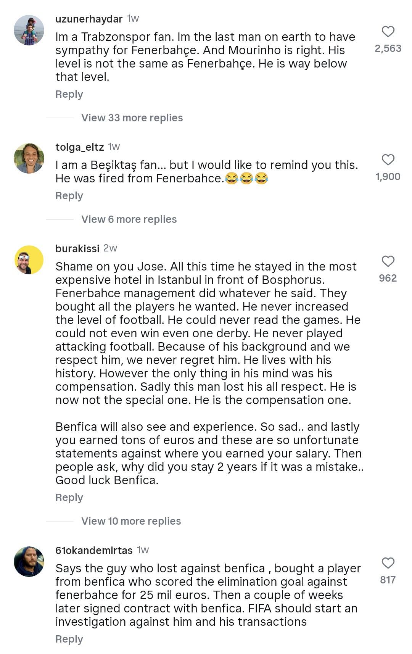Go to 61okandemirtas username profile

(94, 550)
